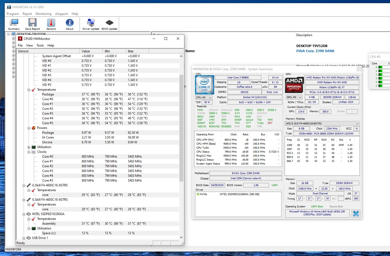Open the eSupport menu

(62, 14)
